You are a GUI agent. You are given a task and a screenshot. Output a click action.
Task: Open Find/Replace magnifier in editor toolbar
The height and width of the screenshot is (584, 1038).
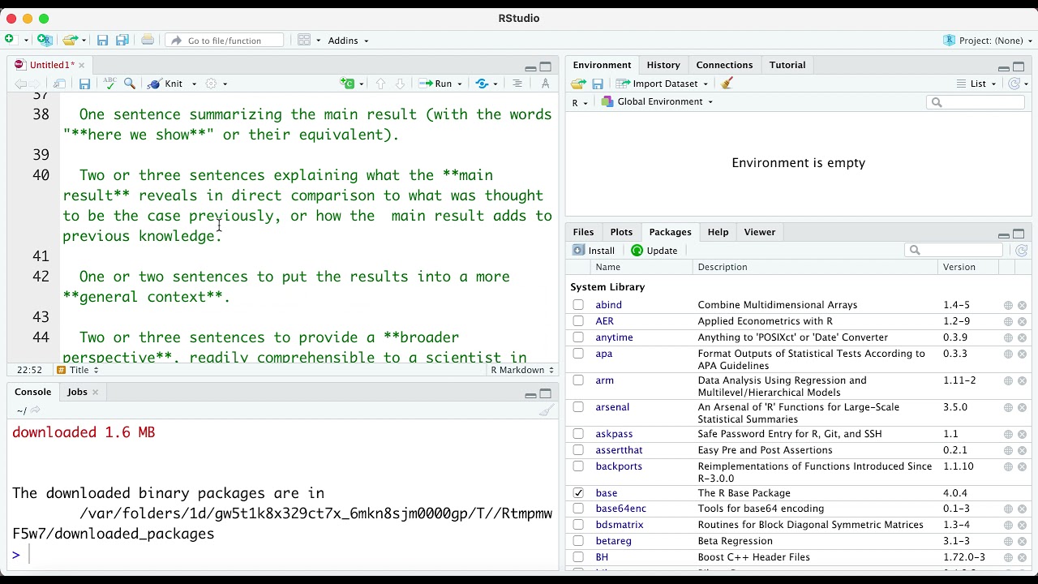point(130,84)
